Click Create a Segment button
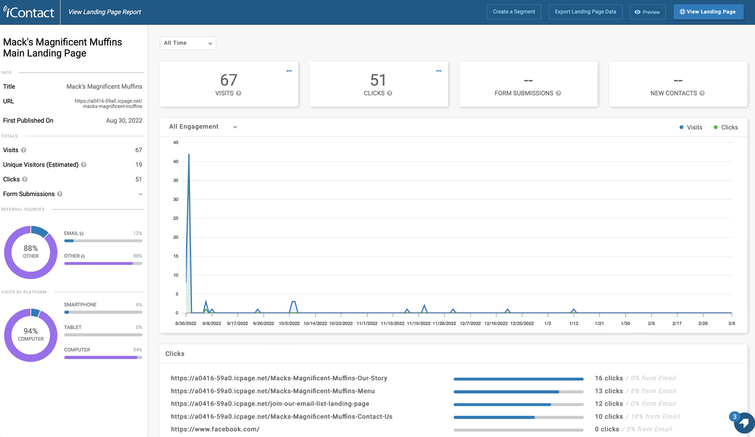 click(514, 12)
